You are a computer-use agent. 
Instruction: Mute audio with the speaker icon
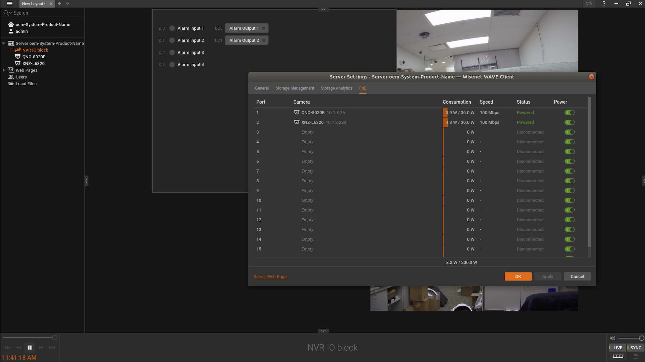coord(612,338)
